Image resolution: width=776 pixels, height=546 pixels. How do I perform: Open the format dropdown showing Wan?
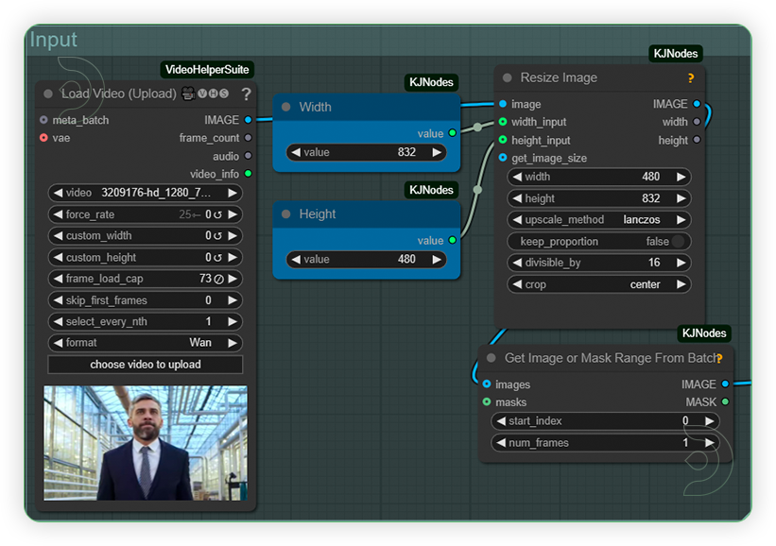click(x=145, y=343)
